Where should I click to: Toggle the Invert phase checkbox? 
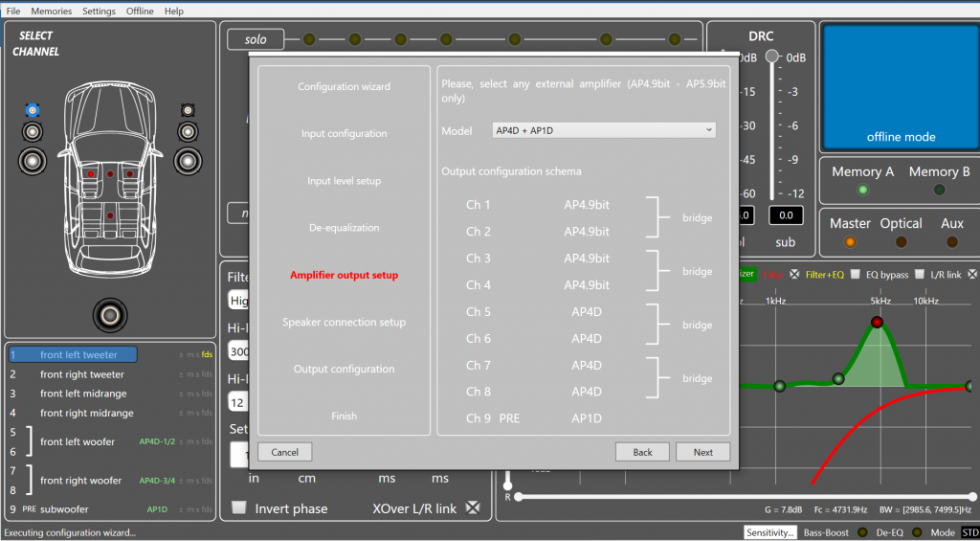tap(238, 507)
